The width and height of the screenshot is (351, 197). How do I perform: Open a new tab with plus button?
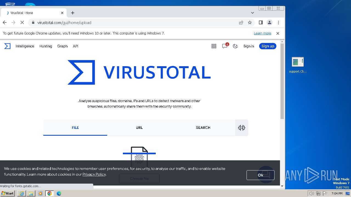pos(73,13)
